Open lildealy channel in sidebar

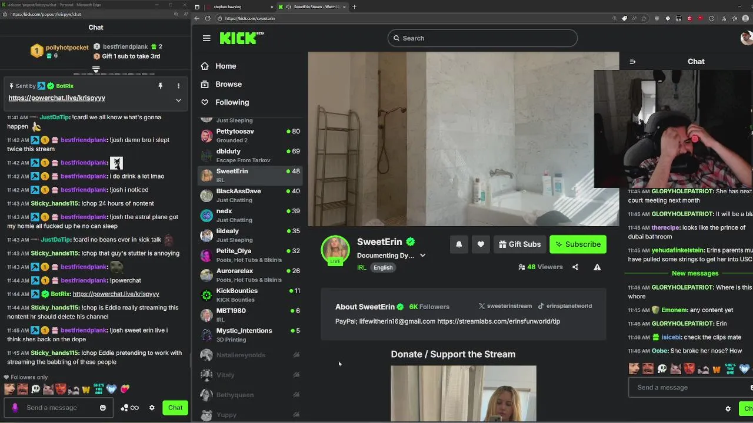250,236
